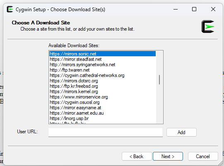Click the Add button
The image size is (224, 166).
click(x=181, y=132)
